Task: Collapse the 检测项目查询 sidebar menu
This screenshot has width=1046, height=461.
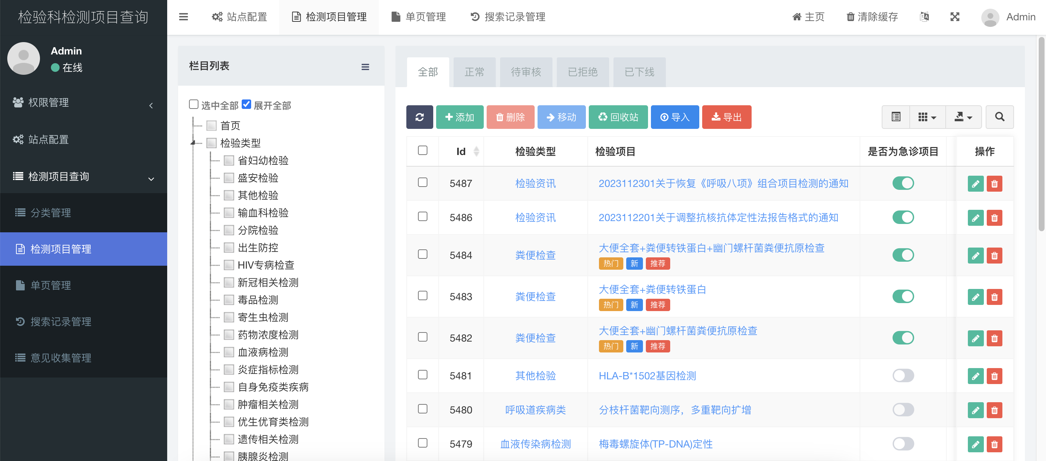Action: [x=83, y=177]
